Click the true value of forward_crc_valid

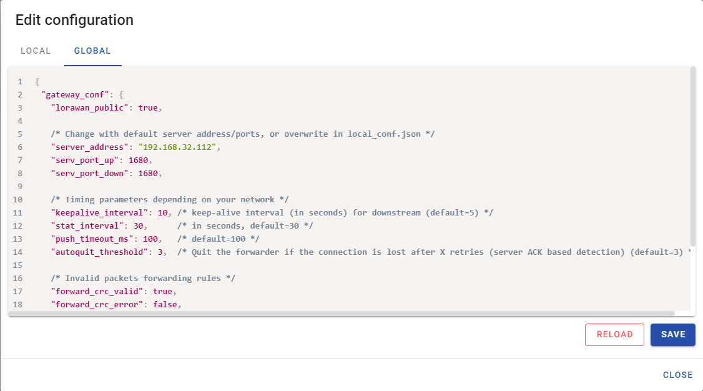tap(162, 292)
